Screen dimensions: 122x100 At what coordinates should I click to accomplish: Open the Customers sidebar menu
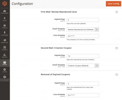pos(5,34)
